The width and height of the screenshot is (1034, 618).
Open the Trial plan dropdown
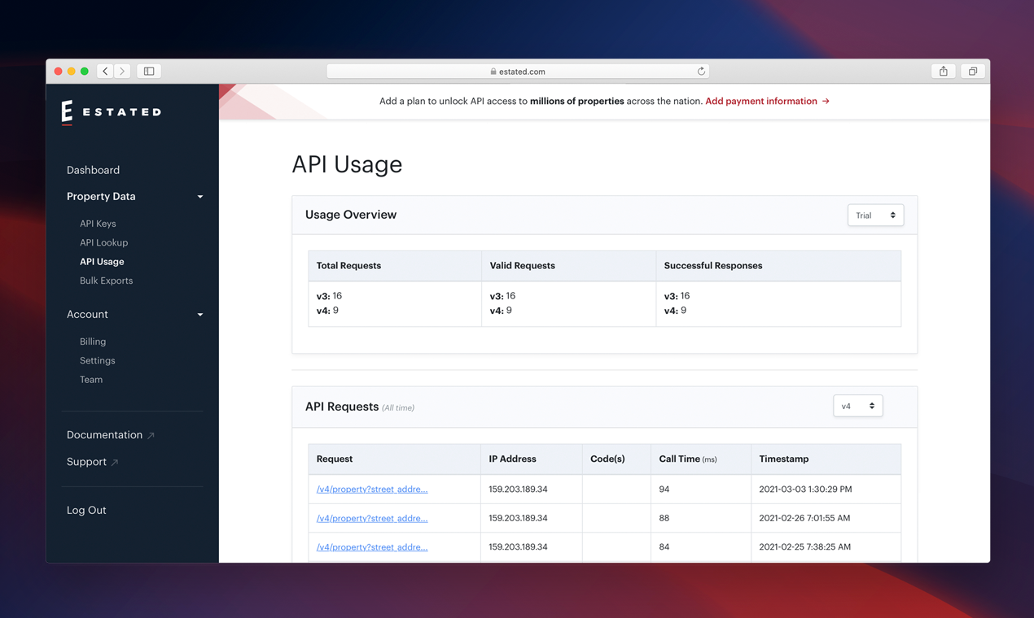click(875, 215)
